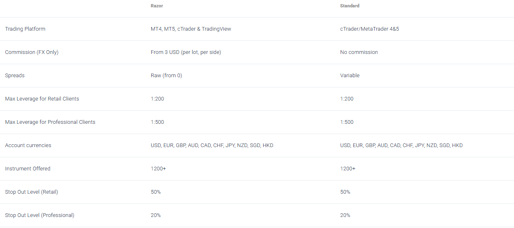Click Razor retail leverage 1:200 value
Screen dimensions: 514x228
click(x=157, y=99)
